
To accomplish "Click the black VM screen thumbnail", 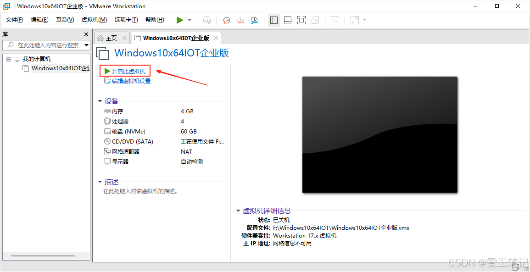I will (x=379, y=134).
